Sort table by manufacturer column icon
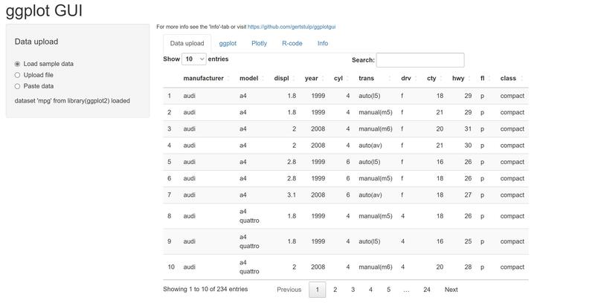Image resolution: width=595 pixels, height=303 pixels. click(x=228, y=79)
